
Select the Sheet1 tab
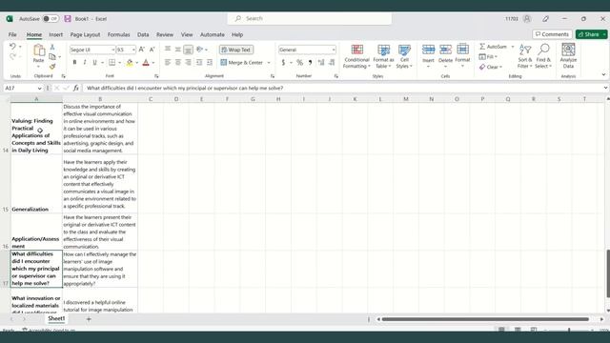click(56, 318)
